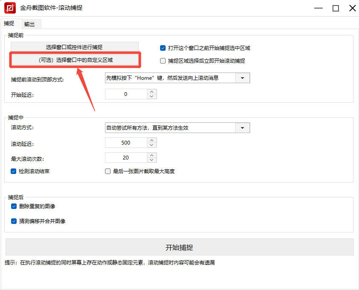Enable 捕捉区域选择后立即开始滚动捕捉 checkbox
This screenshot has width=359, height=290.
click(x=163, y=61)
